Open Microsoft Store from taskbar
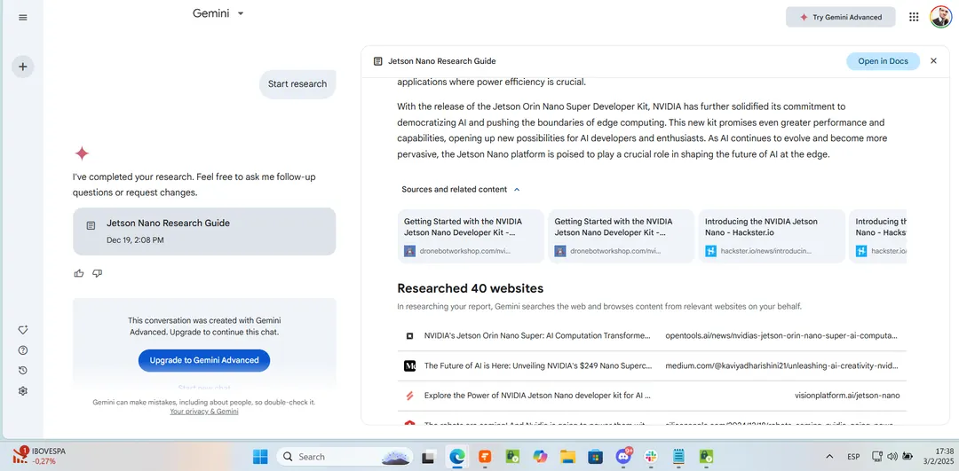Image resolution: width=959 pixels, height=471 pixels. click(595, 456)
